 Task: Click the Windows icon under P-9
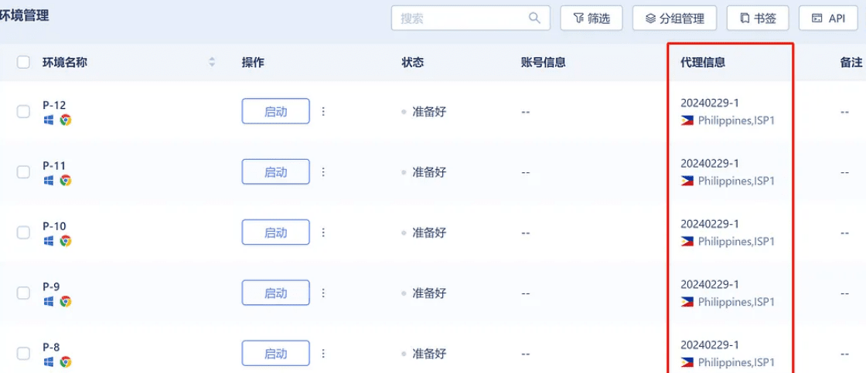pos(49,301)
